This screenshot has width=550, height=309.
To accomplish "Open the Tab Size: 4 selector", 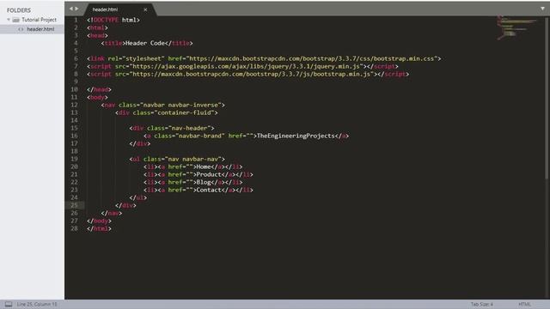I will tap(481, 304).
